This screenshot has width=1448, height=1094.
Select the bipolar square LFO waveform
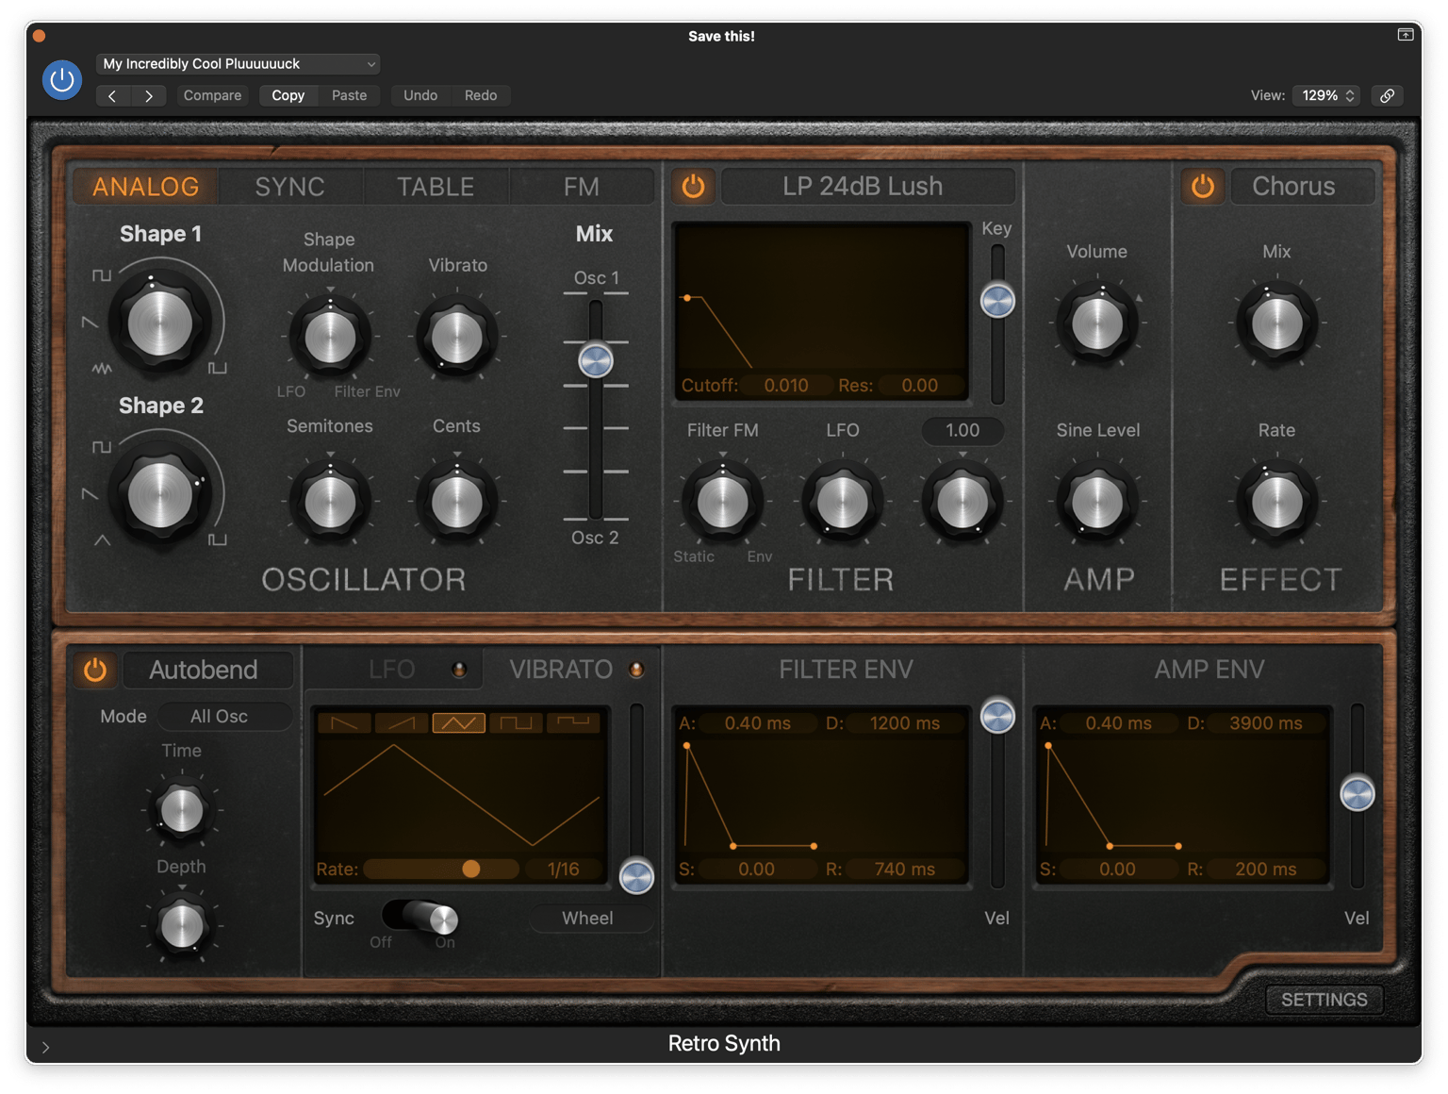516,723
